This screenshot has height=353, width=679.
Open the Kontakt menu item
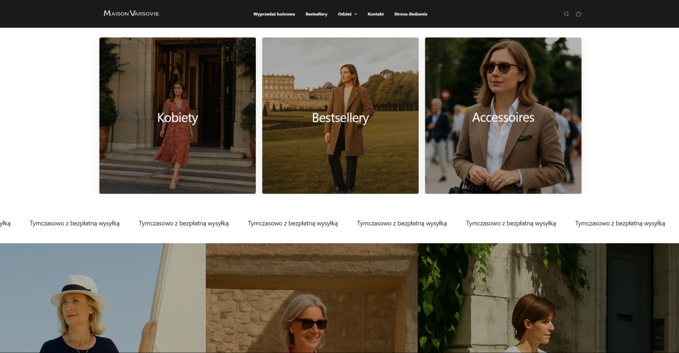point(376,14)
